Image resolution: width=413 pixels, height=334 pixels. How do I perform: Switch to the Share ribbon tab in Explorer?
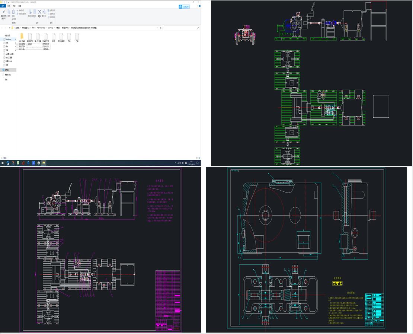click(x=14, y=6)
